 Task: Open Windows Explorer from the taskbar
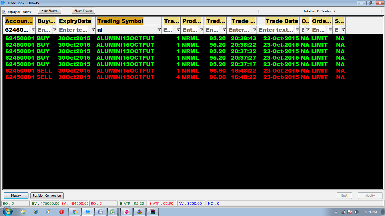(23, 212)
